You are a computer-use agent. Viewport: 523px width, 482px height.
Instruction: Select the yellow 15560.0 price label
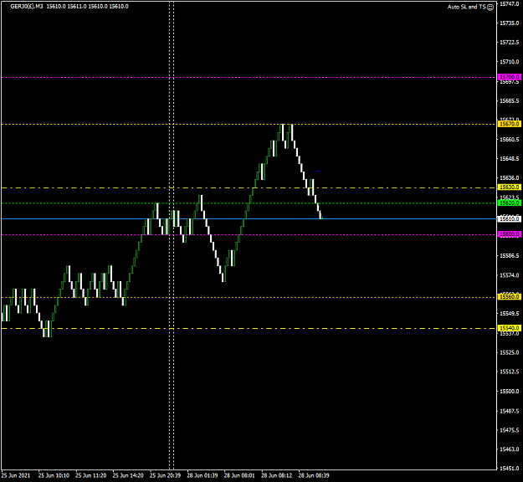pos(509,297)
